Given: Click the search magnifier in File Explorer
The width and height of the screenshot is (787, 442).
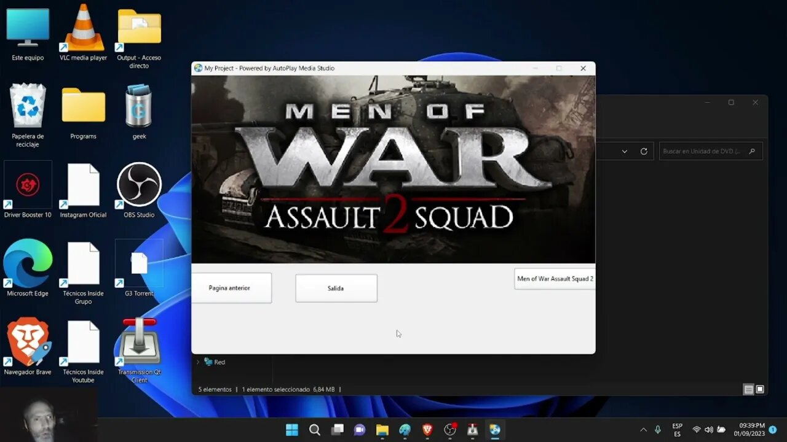Looking at the screenshot, I should point(752,151).
